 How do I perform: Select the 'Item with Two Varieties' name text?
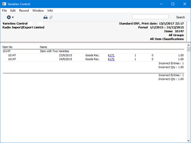54,51
